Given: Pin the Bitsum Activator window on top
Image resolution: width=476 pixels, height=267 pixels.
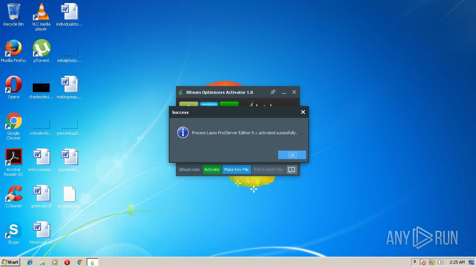Looking at the screenshot, I should tap(273, 92).
